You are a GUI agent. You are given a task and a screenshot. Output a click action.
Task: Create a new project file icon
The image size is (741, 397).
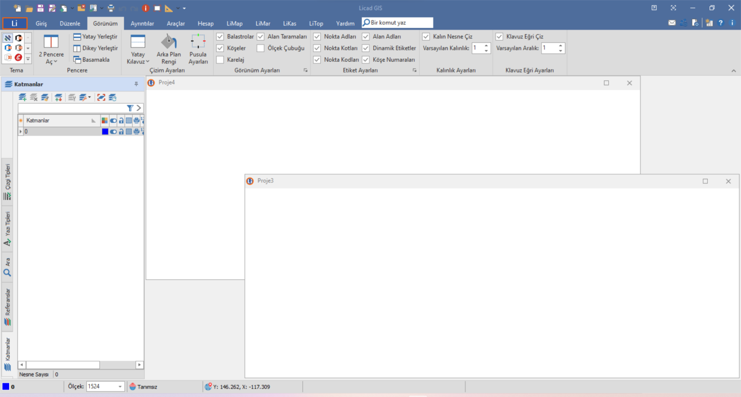[x=17, y=8]
